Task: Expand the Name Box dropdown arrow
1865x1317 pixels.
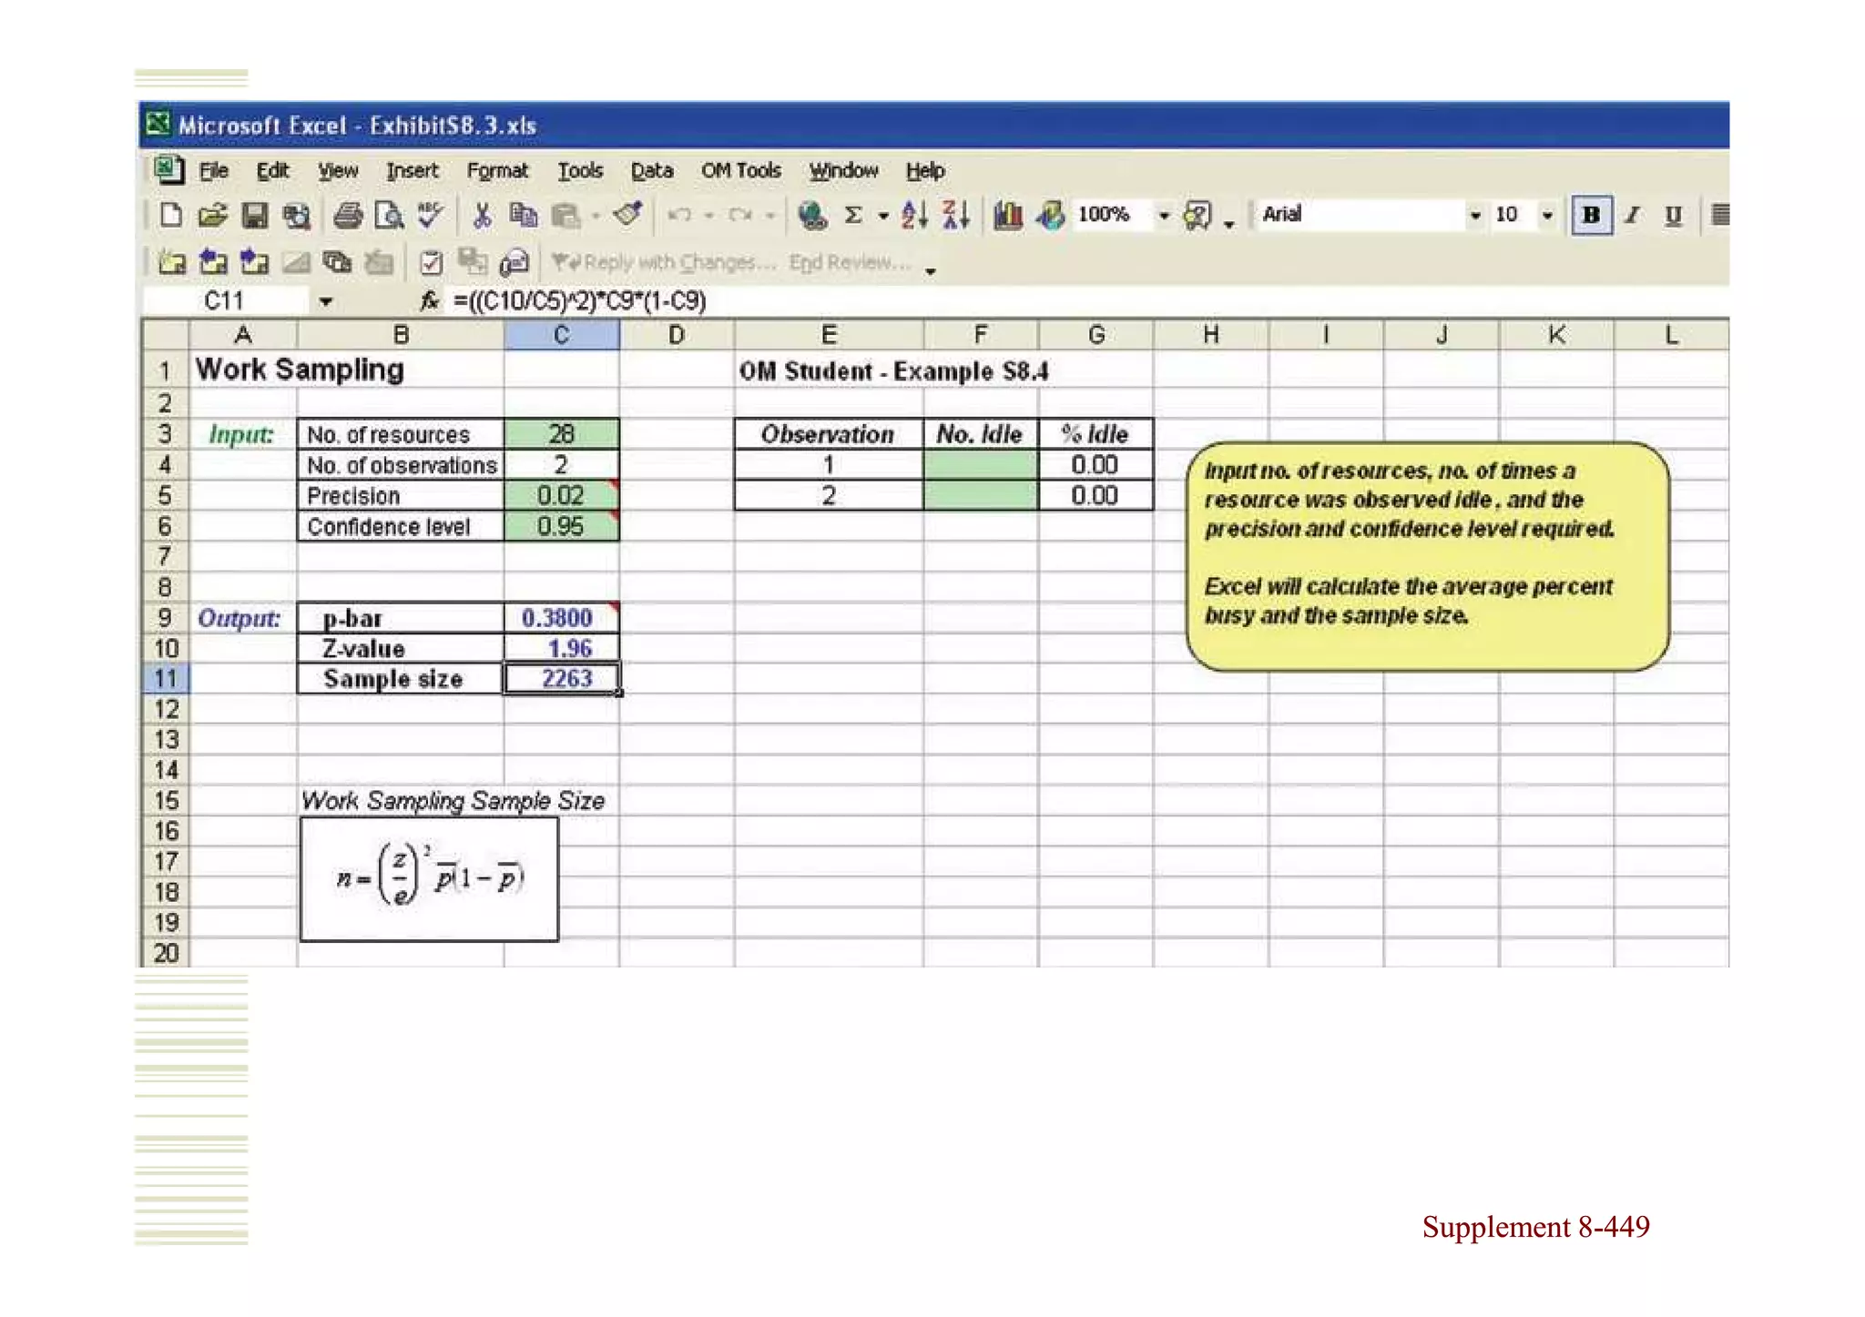Action: 325,301
